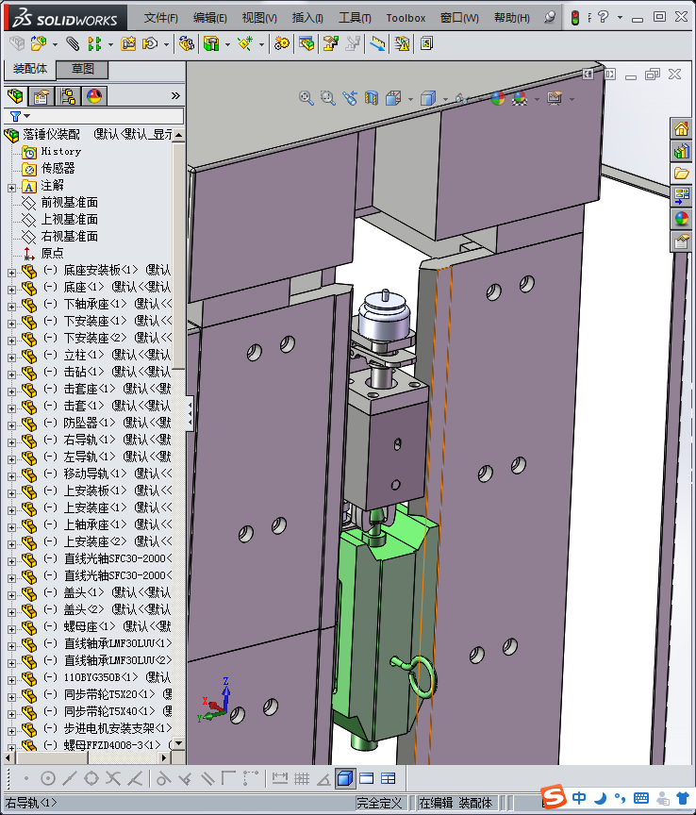
Task: Open the 编辑(E) menu
Action: point(209,18)
